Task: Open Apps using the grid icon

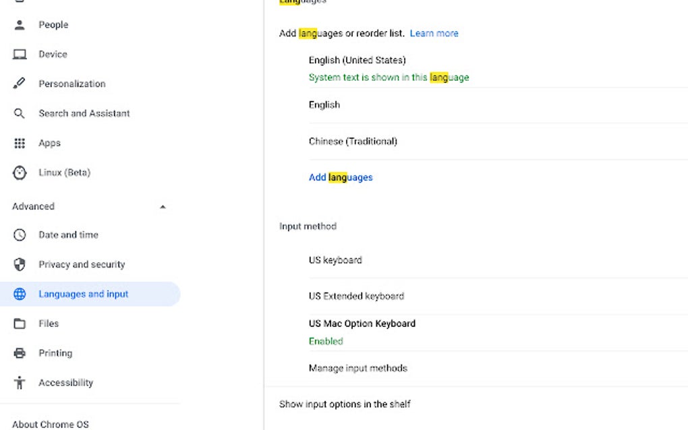Action: 20,143
